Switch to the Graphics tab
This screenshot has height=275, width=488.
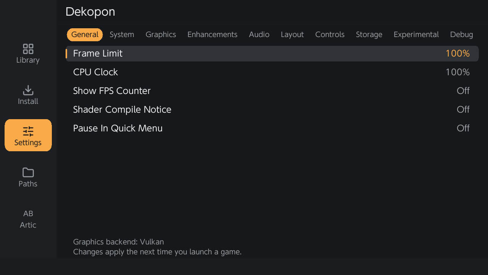coord(161,34)
